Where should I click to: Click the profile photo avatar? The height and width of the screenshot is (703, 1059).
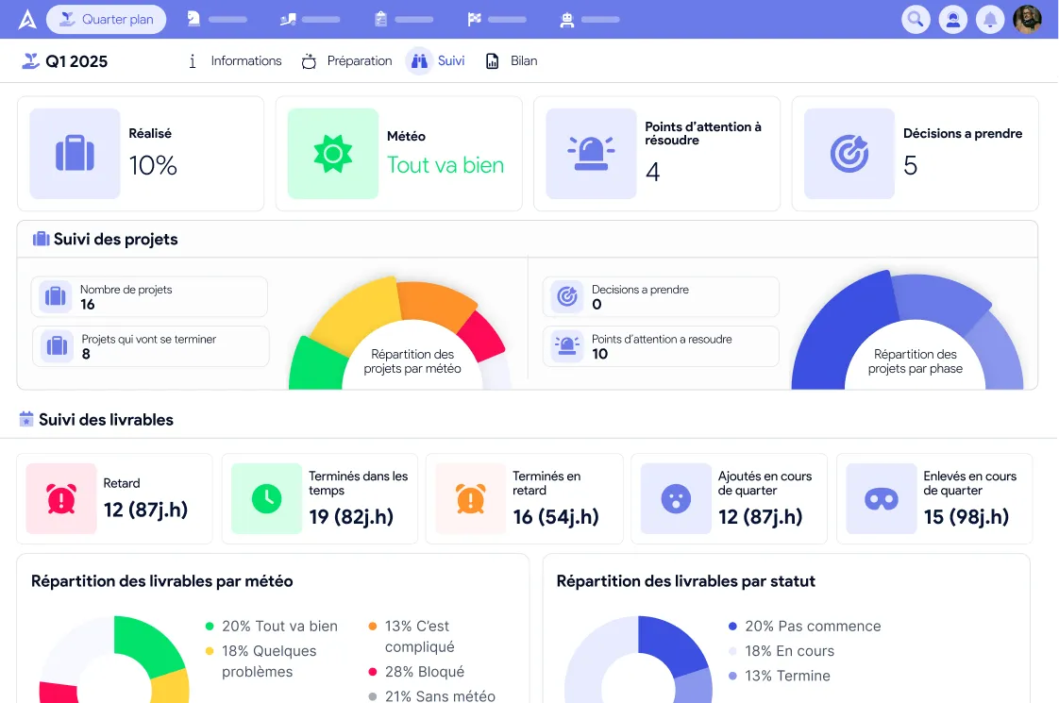tap(1027, 20)
